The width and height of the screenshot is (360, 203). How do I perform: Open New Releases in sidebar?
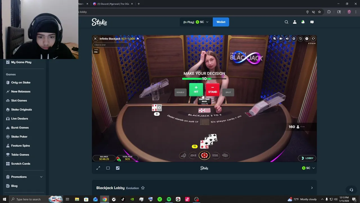click(21, 91)
